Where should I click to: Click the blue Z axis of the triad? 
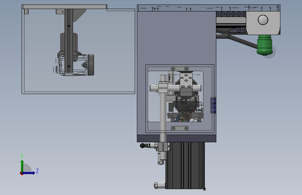29,173
